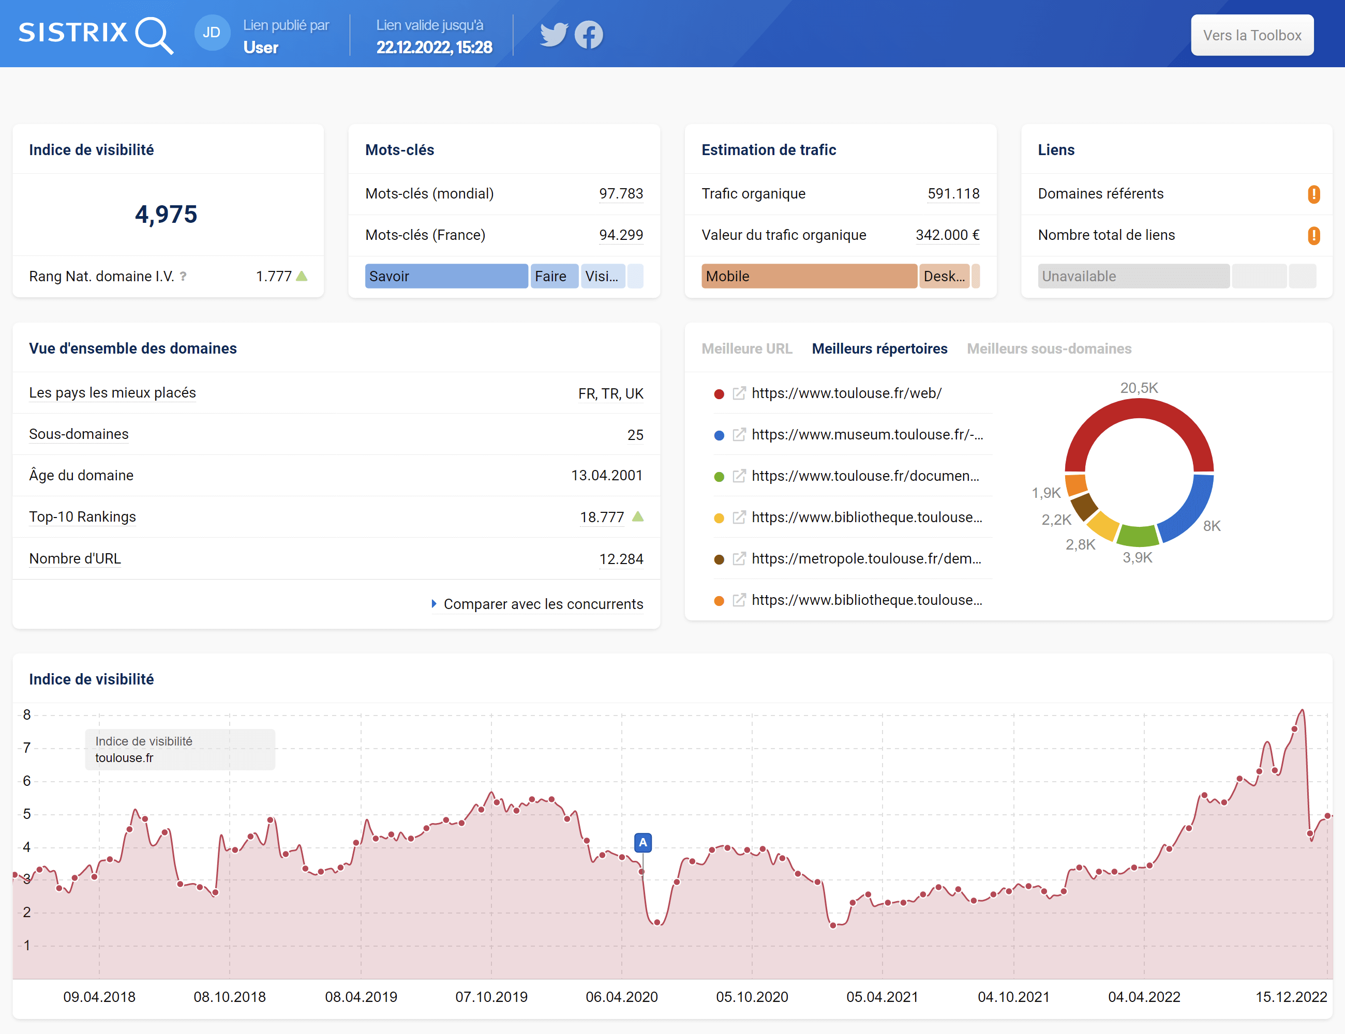Screen dimensions: 1345x1034
Task: Click the visibility index value 4,975
Action: click(166, 214)
